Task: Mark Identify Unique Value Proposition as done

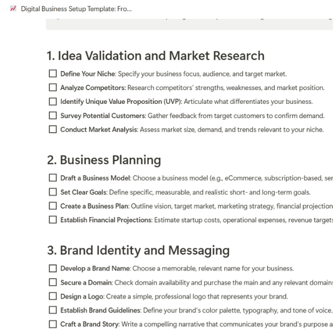Action: click(53, 102)
